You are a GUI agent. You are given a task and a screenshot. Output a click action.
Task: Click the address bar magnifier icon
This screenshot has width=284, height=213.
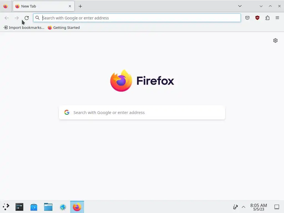37,18
